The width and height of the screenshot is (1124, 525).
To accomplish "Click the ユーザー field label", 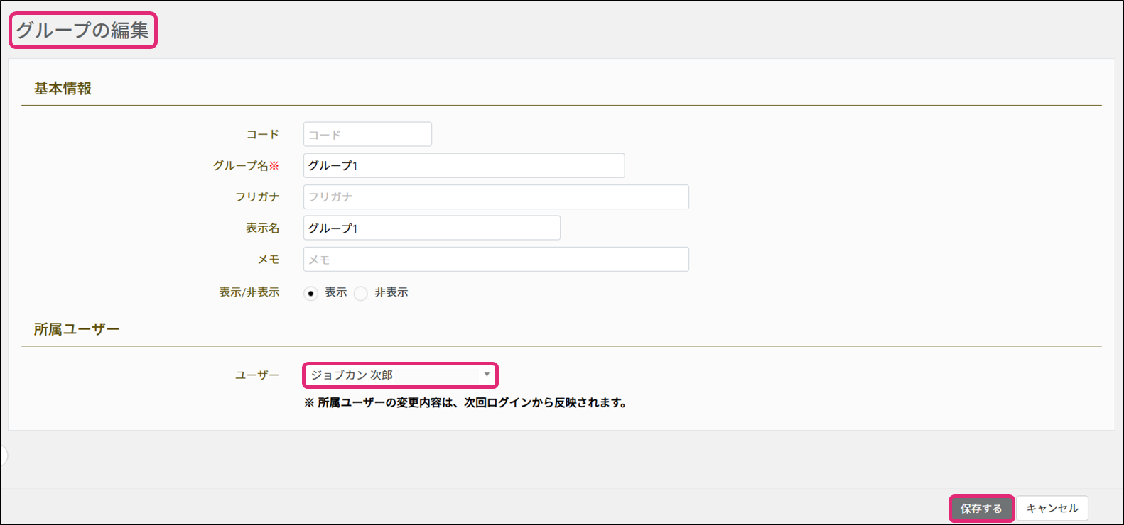I will click(257, 375).
